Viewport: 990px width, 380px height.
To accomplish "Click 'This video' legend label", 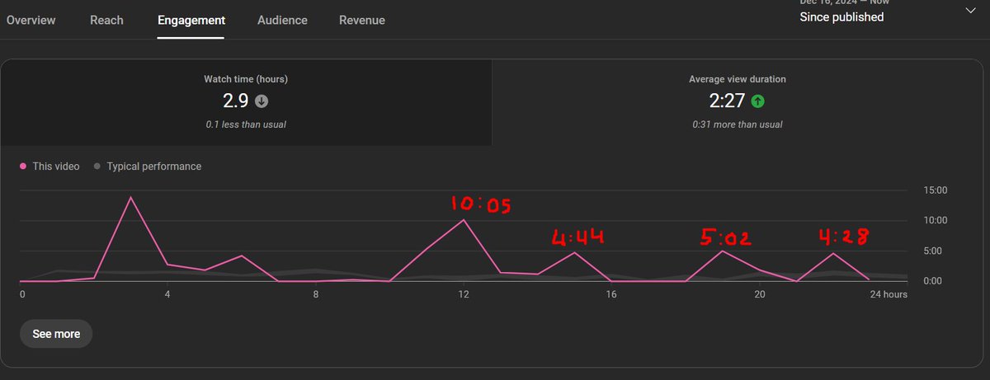I will 56,167.
